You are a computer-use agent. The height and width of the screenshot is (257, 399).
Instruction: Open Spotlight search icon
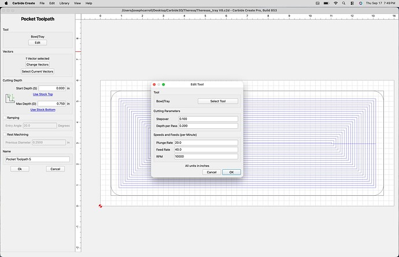tap(344, 3)
